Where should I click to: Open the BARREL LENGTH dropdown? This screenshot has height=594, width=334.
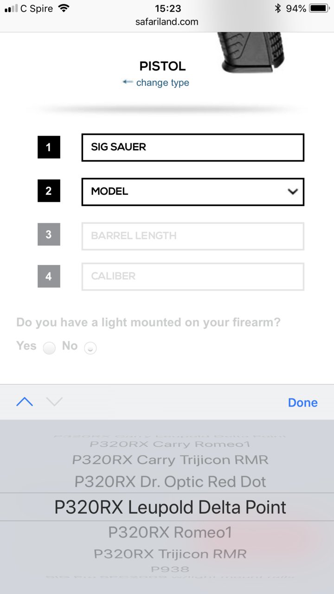[x=193, y=236]
